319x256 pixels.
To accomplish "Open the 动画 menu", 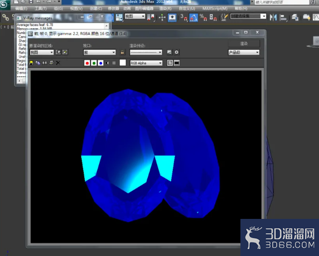I will point(127,8).
